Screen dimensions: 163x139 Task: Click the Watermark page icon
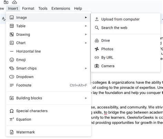click(12, 132)
